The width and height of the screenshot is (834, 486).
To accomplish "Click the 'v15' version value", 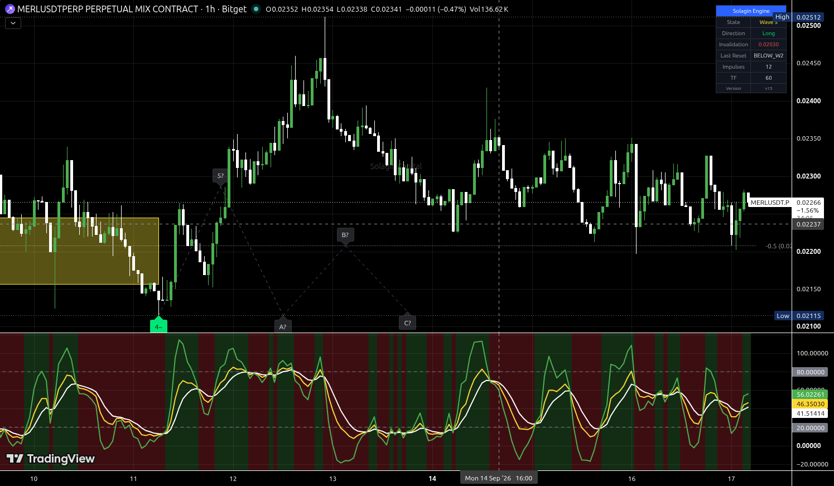I will [x=769, y=88].
